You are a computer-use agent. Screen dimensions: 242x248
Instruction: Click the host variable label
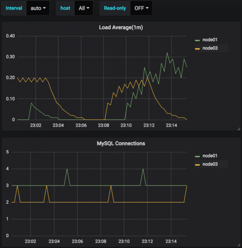point(65,8)
